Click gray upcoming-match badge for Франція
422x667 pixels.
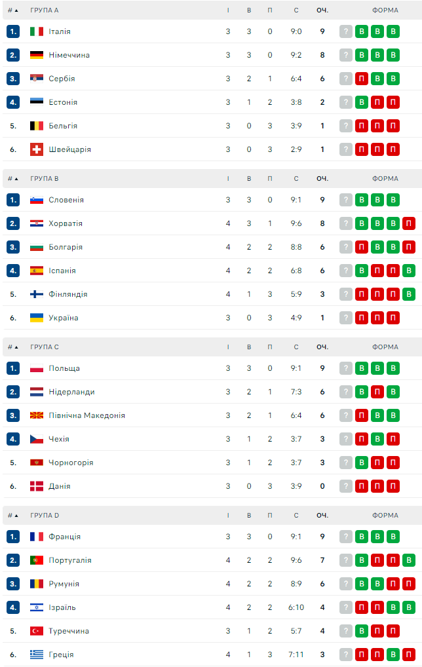click(346, 537)
